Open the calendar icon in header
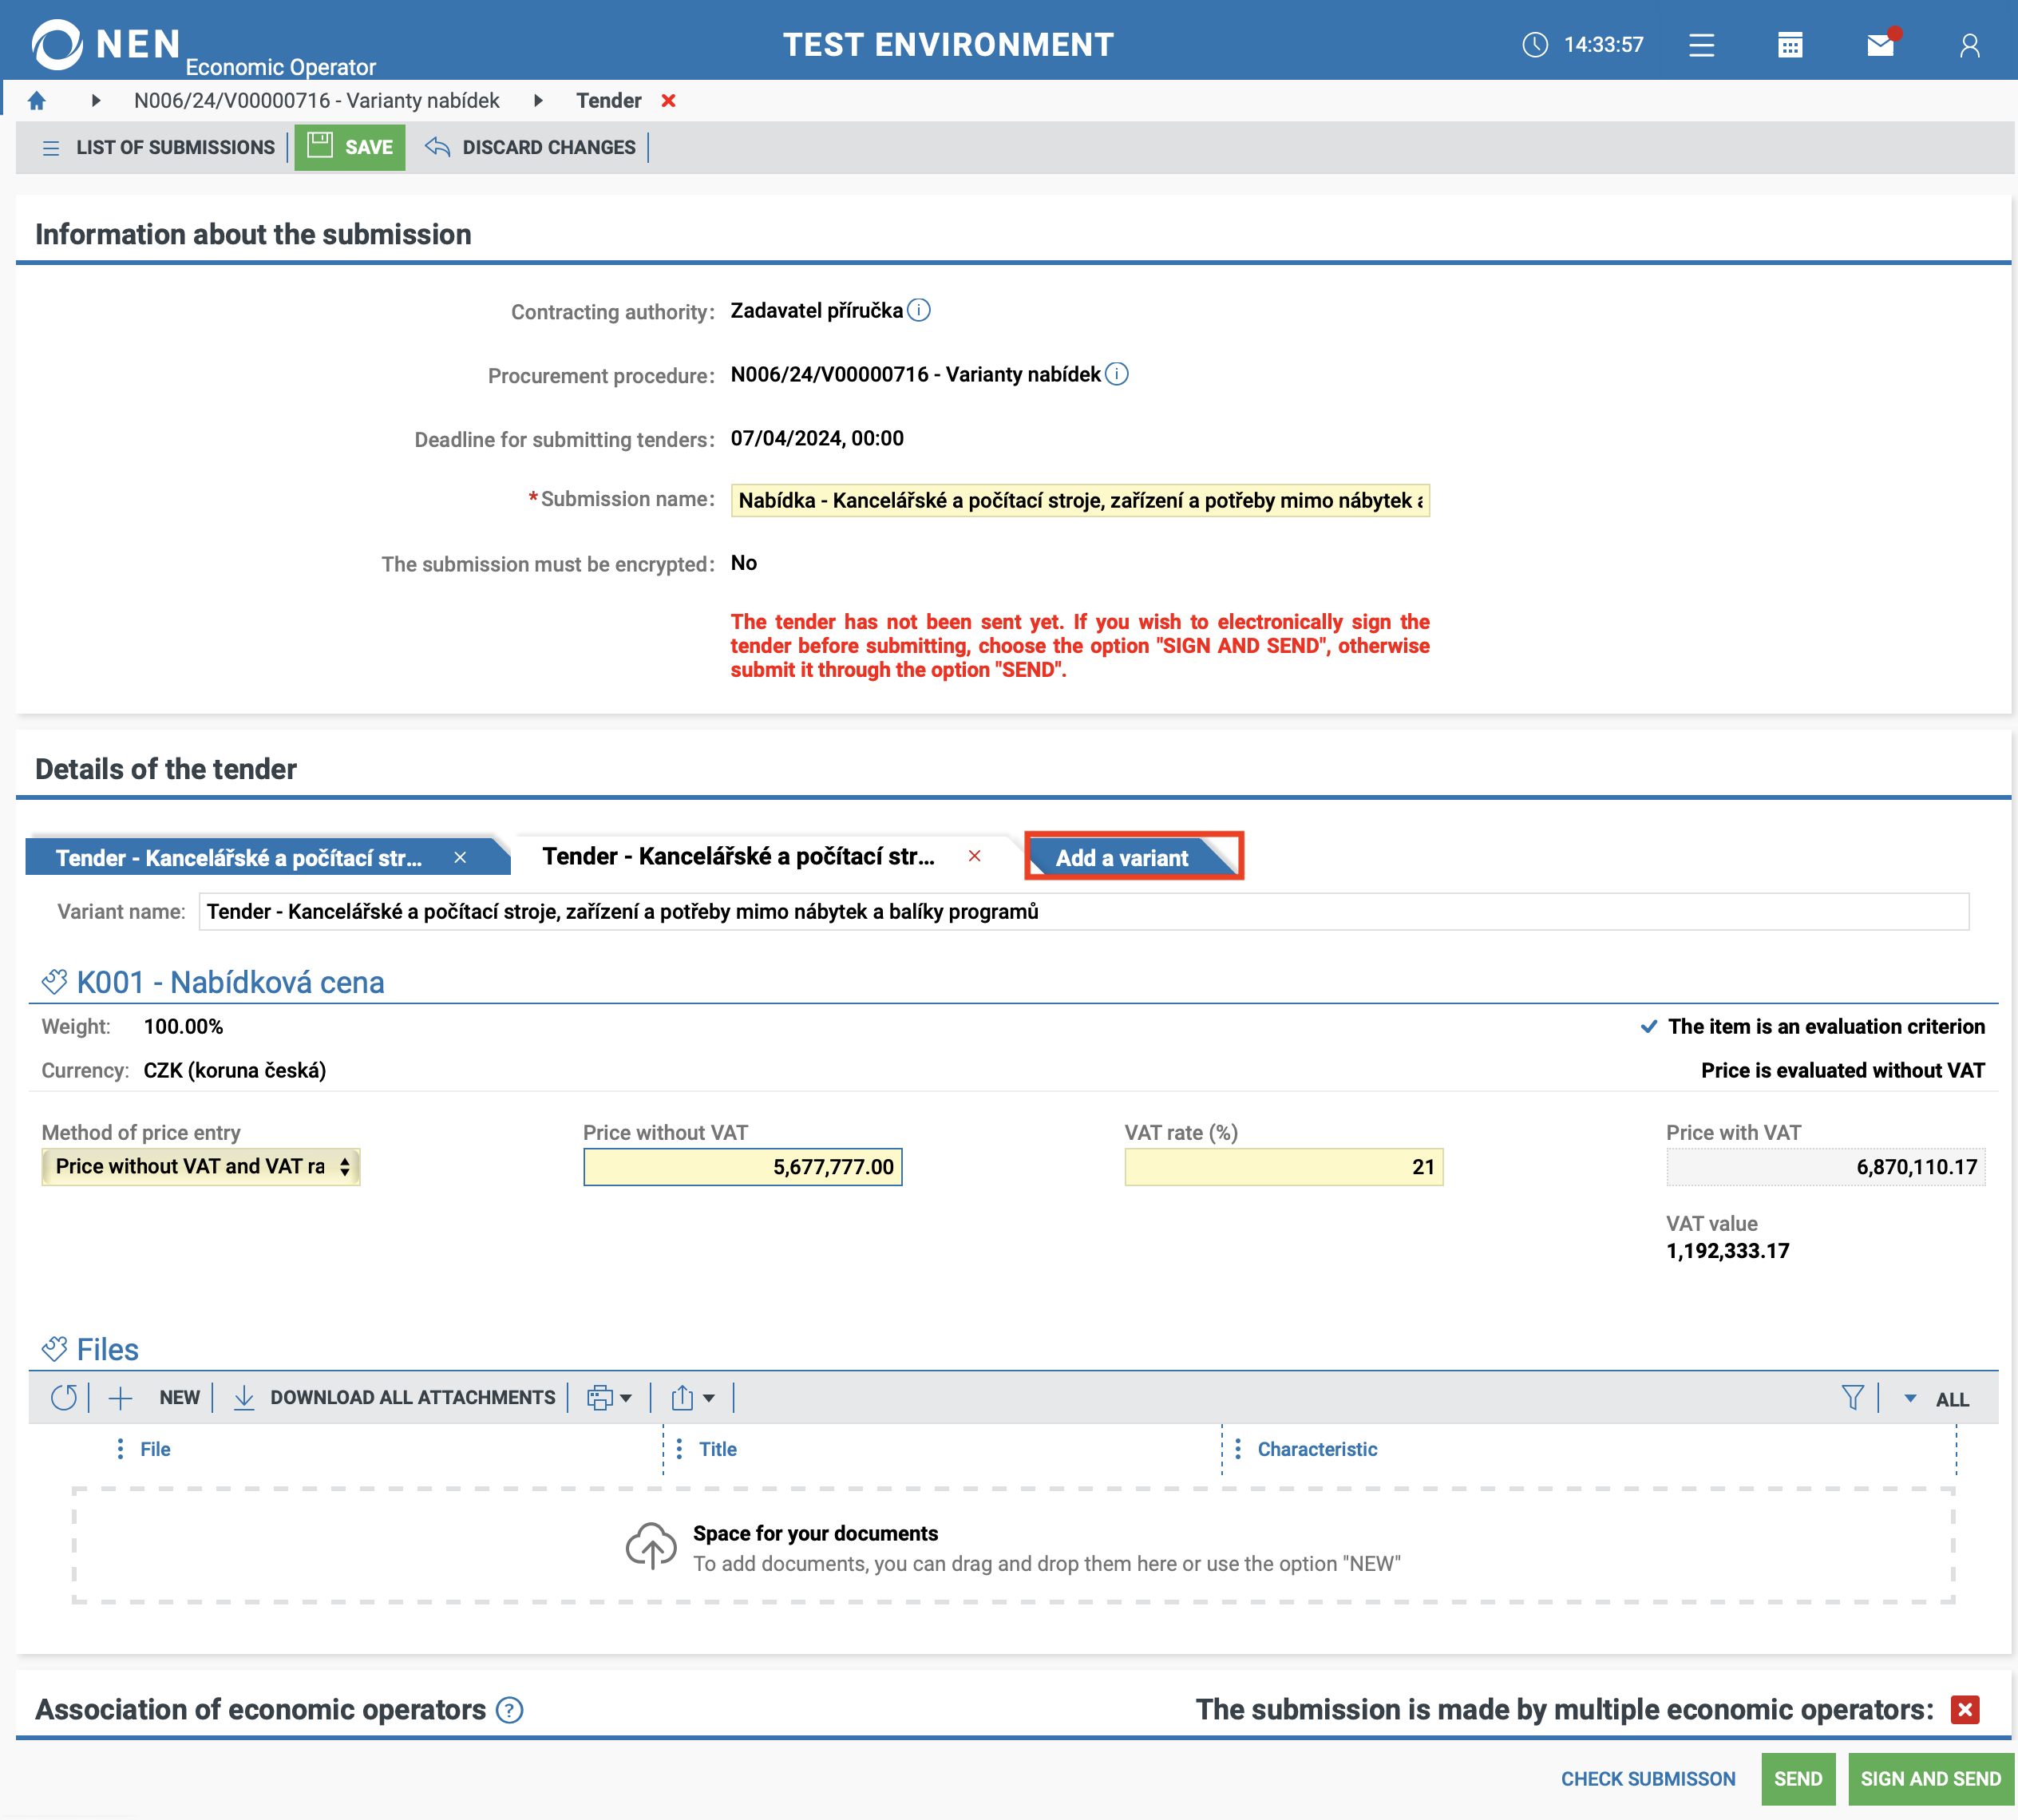 [1790, 45]
